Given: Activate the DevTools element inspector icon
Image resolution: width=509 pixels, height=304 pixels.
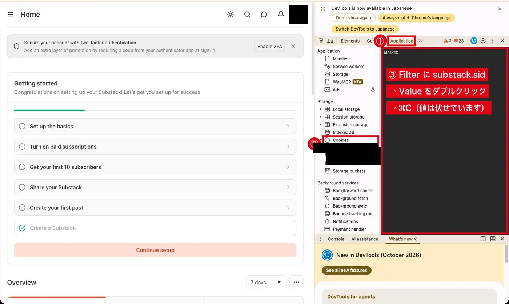Looking at the screenshot, I should (320, 41).
